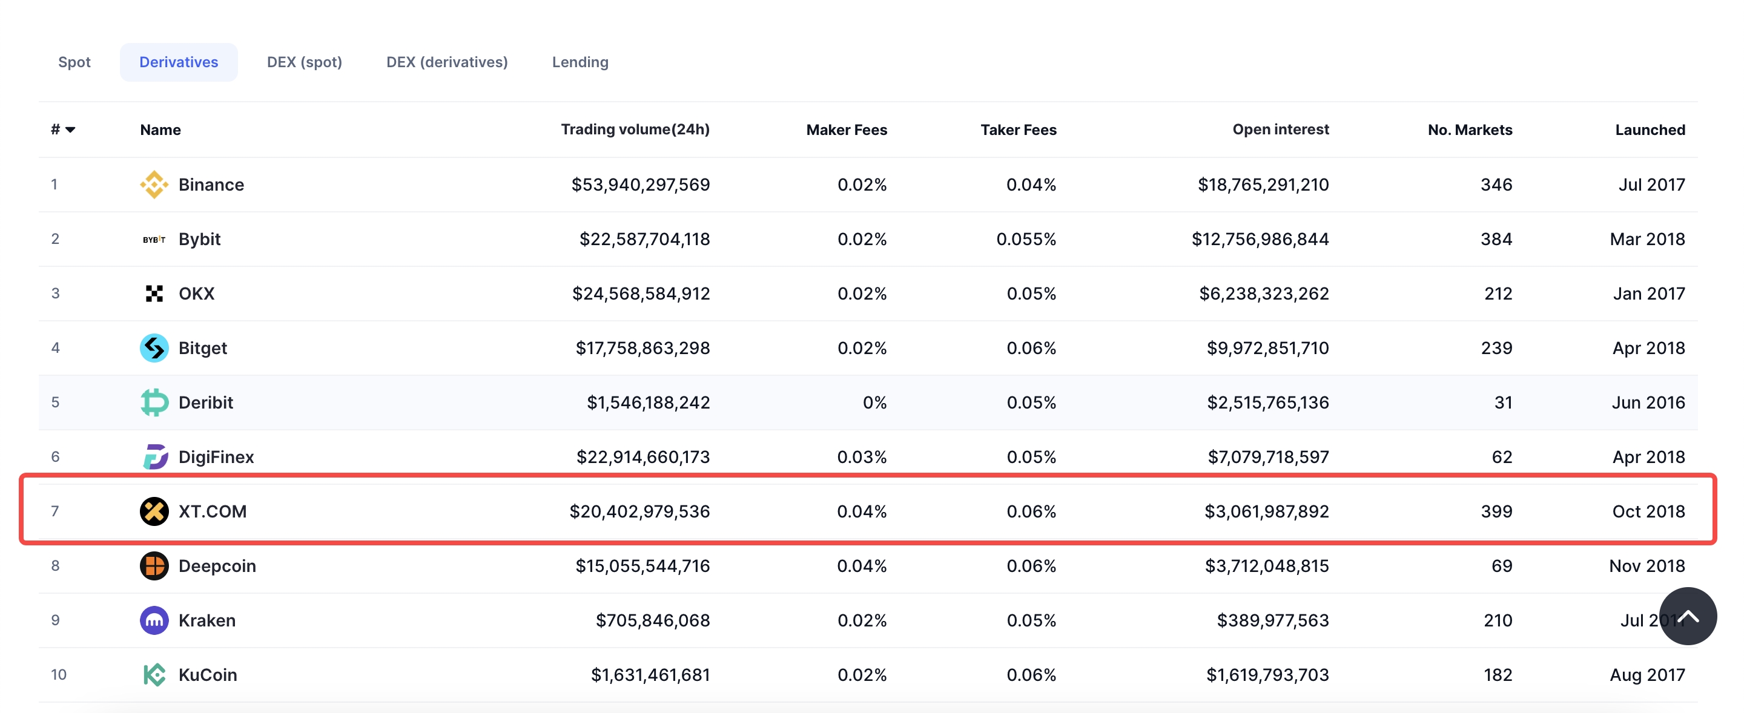The width and height of the screenshot is (1744, 713).
Task: Click OKX open interest $6,238,323,262
Action: click(x=1264, y=294)
